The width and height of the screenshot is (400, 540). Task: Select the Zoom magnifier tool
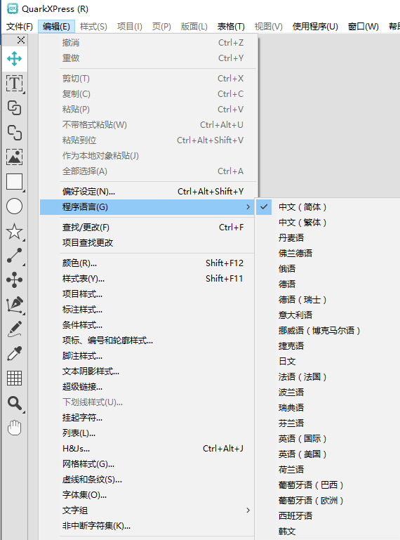point(15,403)
